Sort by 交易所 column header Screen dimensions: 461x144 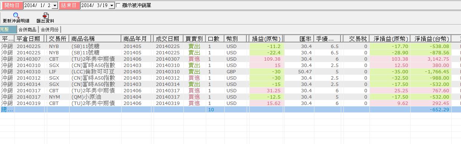coord(58,39)
